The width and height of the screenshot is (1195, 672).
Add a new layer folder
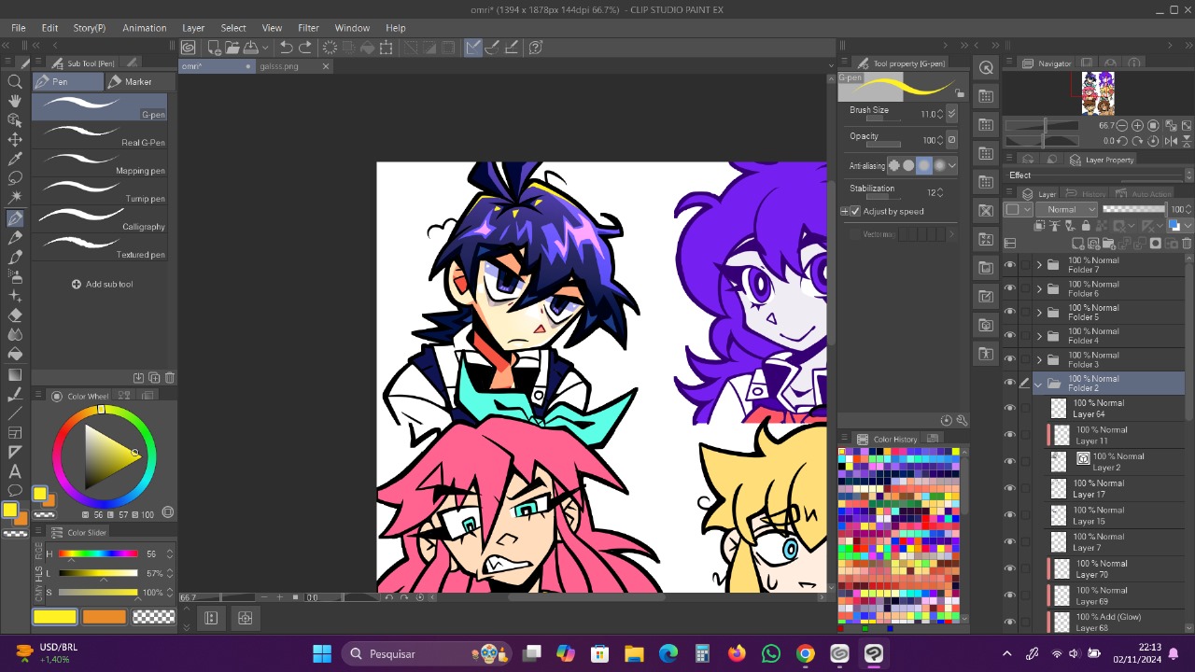(1108, 244)
